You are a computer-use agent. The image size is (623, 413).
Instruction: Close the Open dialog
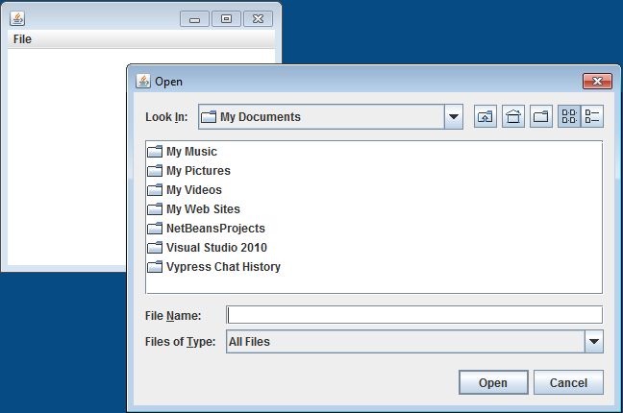tap(597, 82)
